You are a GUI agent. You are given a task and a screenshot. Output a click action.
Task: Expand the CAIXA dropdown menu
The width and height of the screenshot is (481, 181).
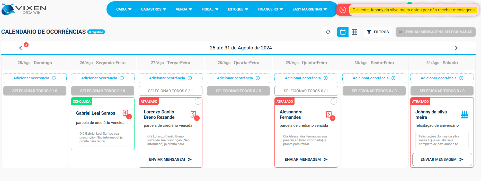tap(124, 9)
